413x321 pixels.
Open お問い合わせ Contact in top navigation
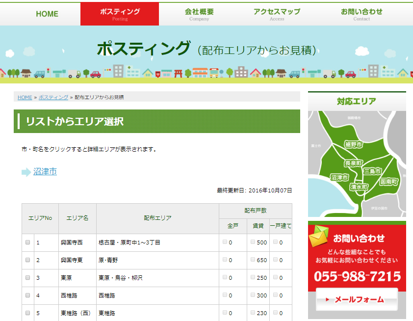point(361,14)
